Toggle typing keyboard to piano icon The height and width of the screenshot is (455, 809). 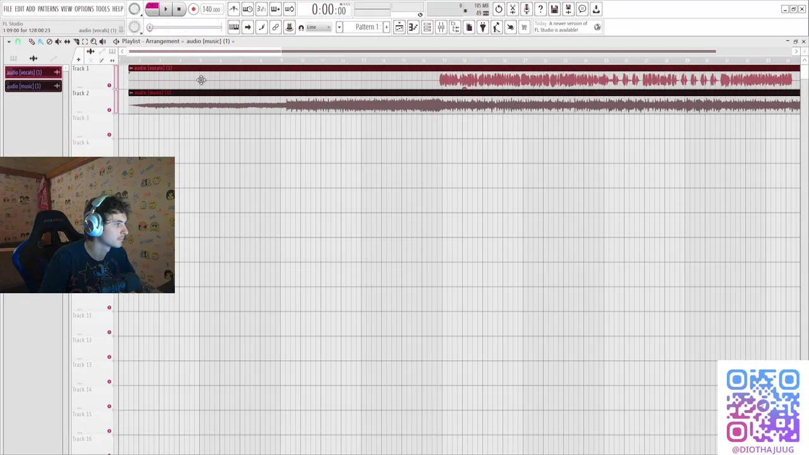(x=234, y=27)
